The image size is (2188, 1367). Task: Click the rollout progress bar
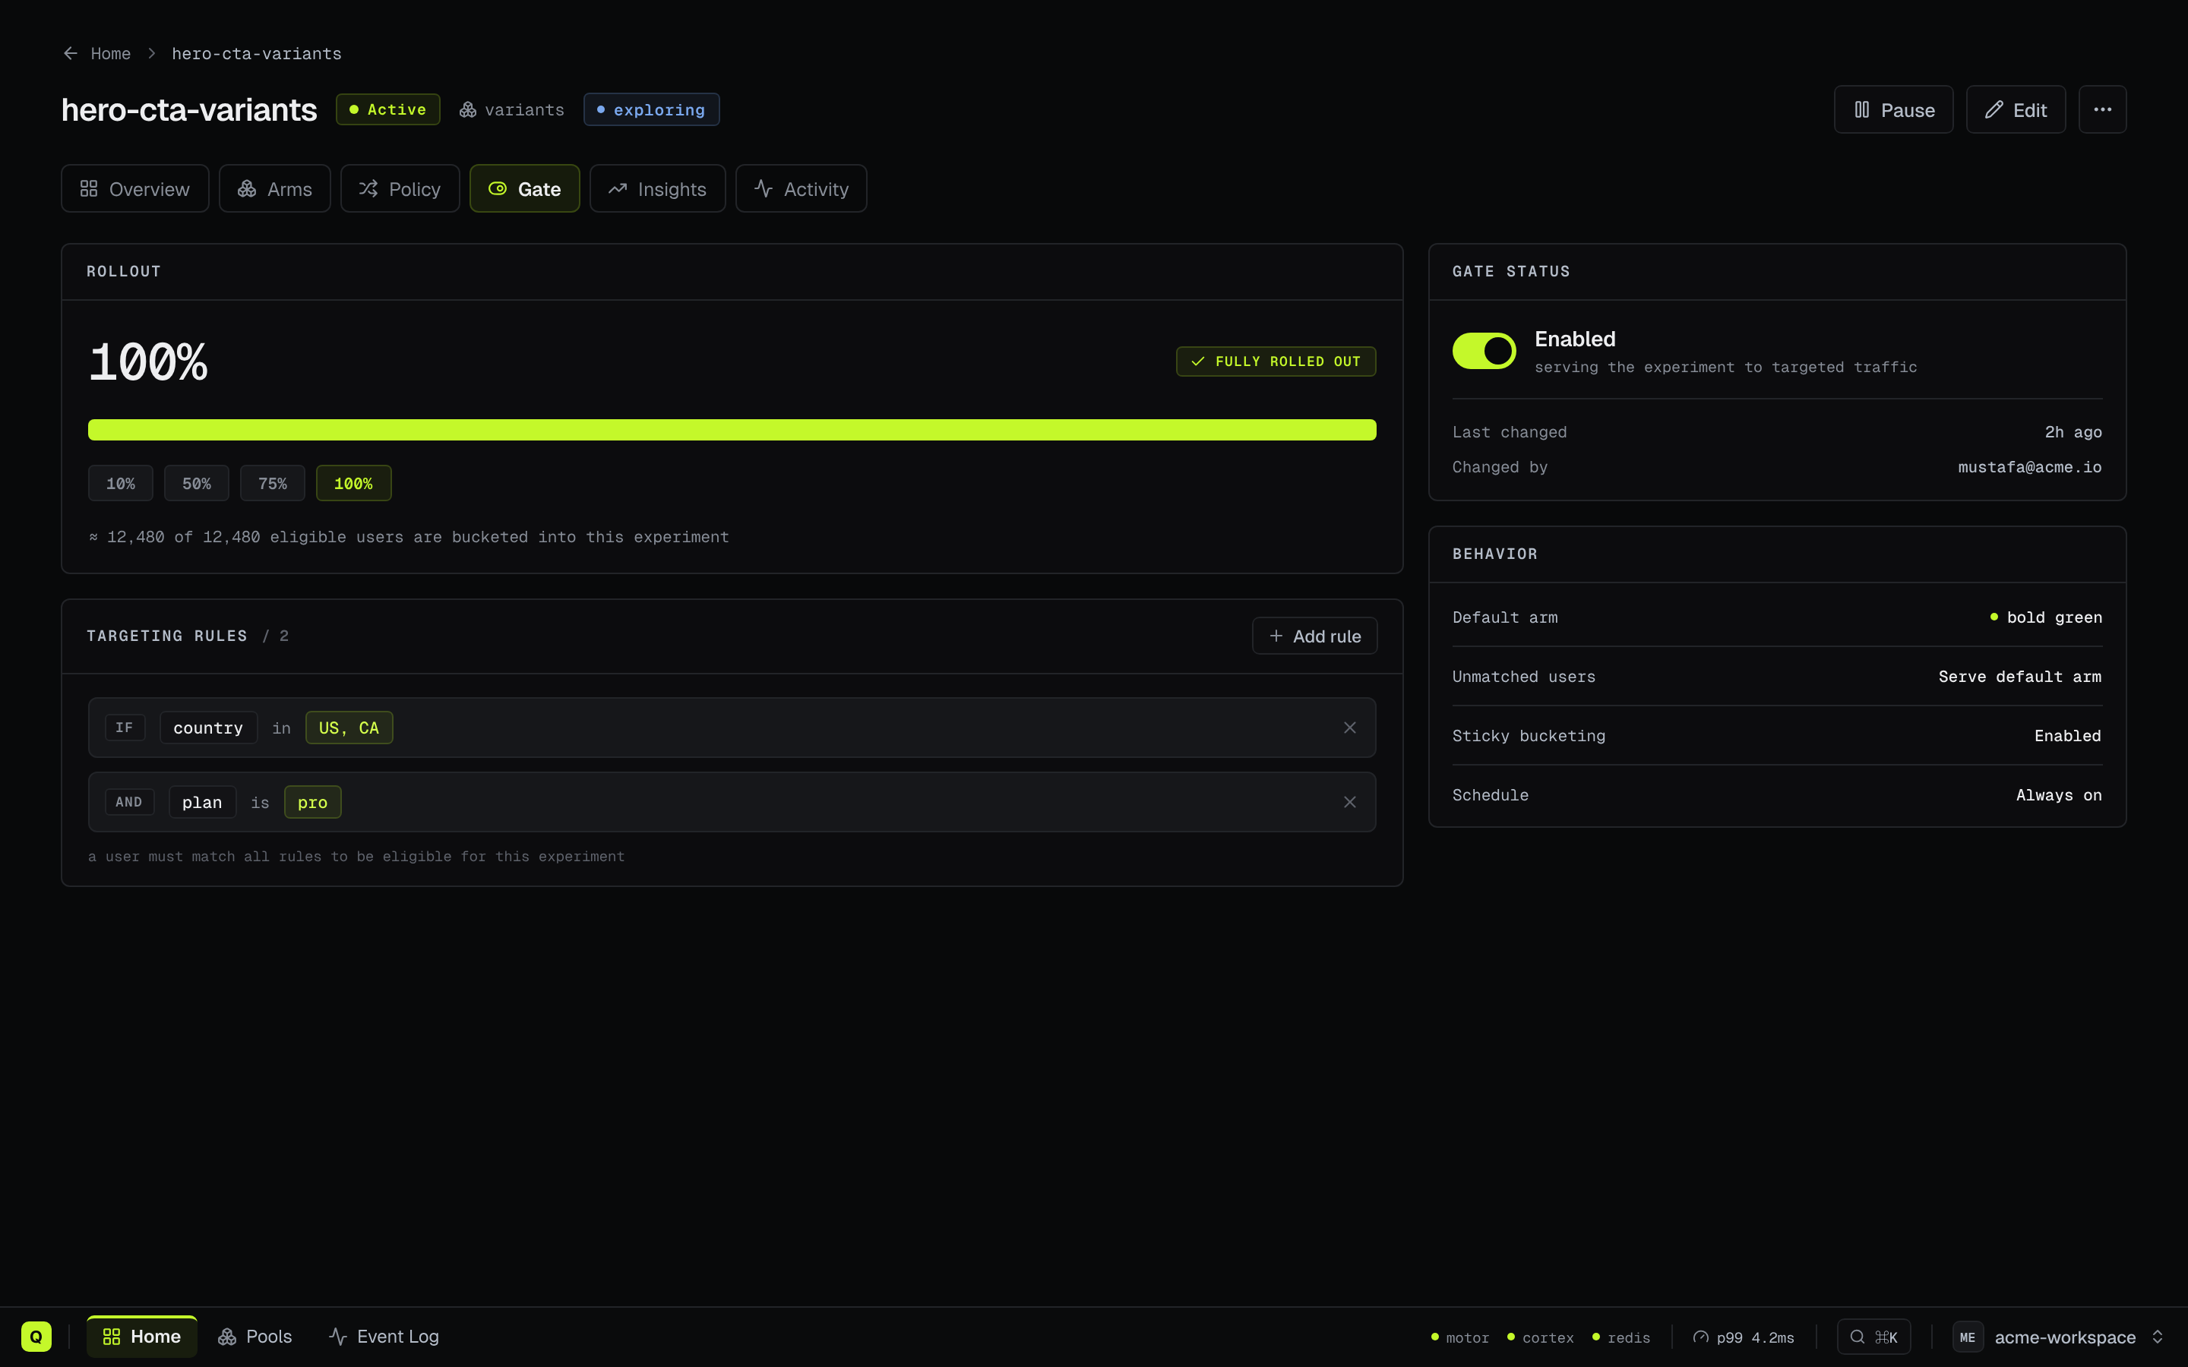point(732,429)
